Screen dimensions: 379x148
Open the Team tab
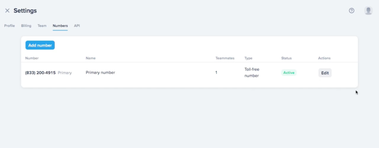point(42,26)
